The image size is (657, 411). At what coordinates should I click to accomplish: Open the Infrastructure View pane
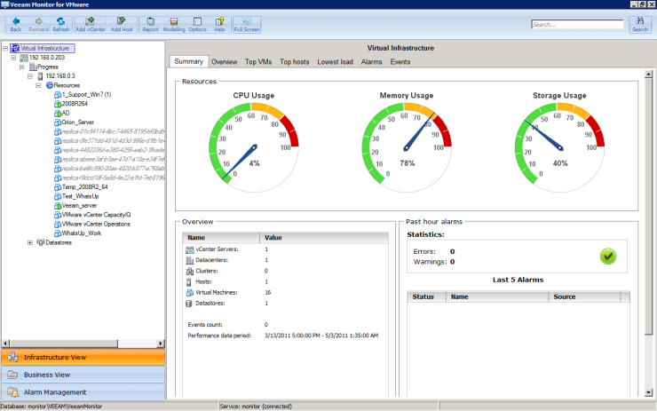83,357
